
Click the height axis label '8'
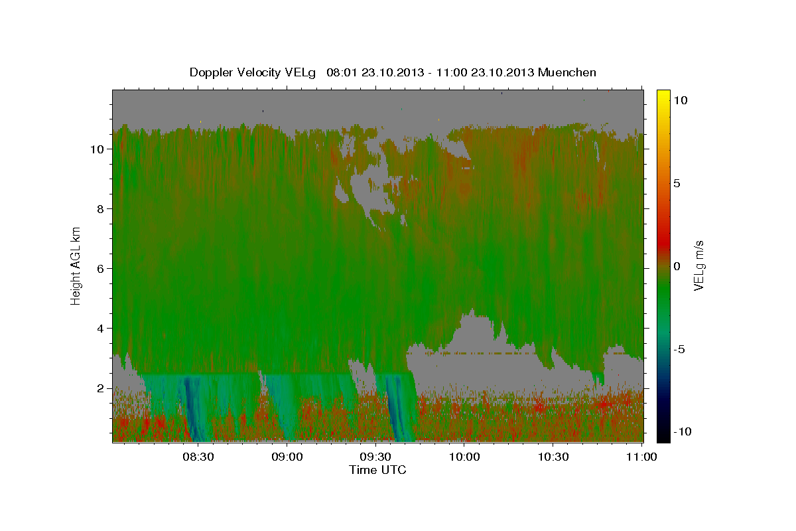pos(100,209)
